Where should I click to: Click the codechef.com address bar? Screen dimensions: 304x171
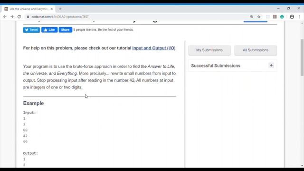(x=60, y=17)
